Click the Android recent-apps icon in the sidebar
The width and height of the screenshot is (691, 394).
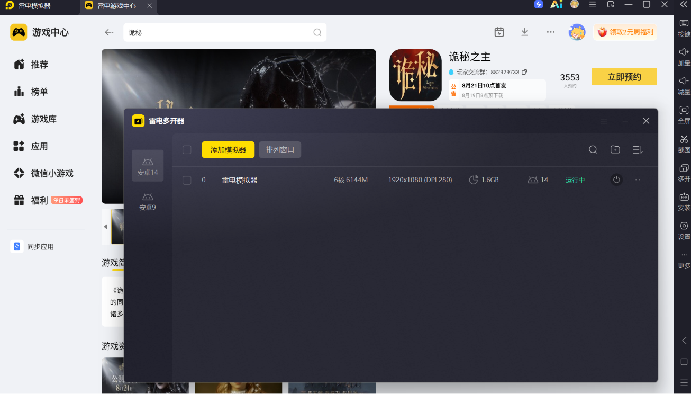(x=684, y=382)
